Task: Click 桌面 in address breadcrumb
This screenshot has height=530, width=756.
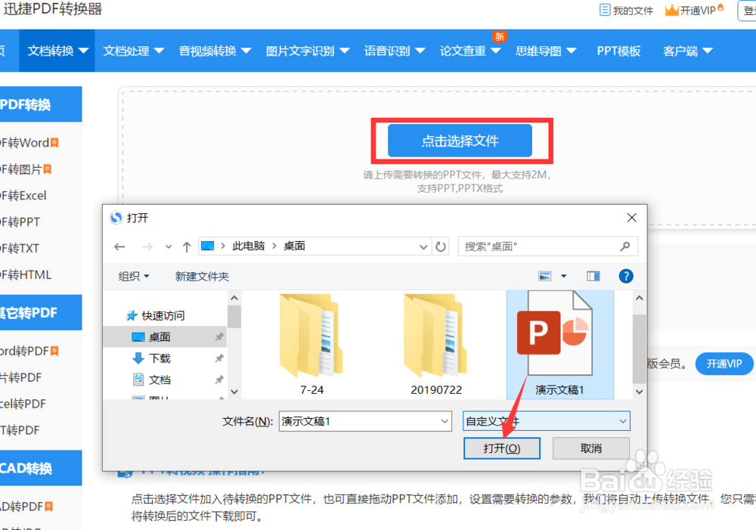Action: pyautogui.click(x=294, y=246)
